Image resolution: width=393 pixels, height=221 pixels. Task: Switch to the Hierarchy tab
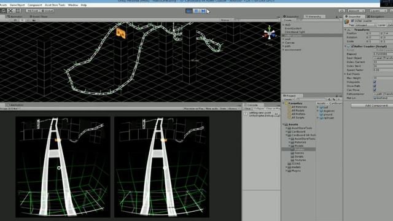pyautogui.click(x=314, y=17)
